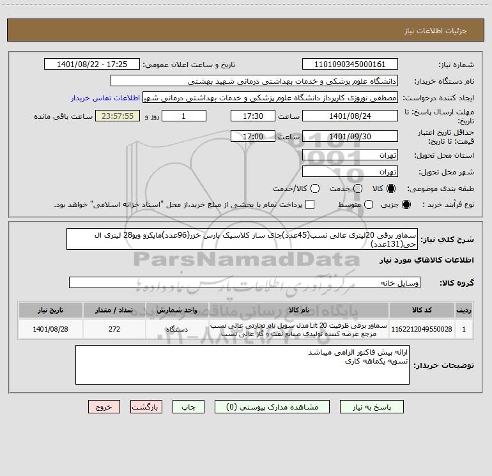Click the خروج exit button
The width and height of the screenshot is (492, 476).
point(104,407)
